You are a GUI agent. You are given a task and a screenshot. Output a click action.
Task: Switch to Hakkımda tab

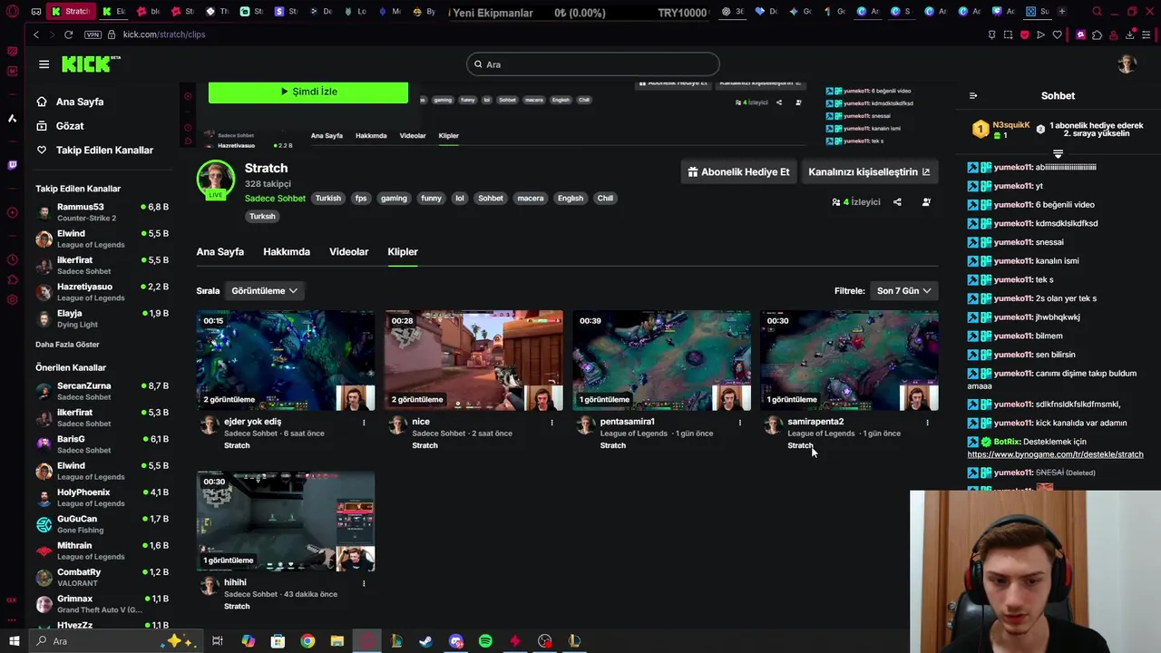(x=287, y=252)
